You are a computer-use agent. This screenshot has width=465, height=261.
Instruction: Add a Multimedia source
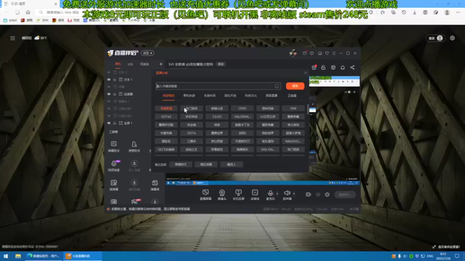click(255, 193)
